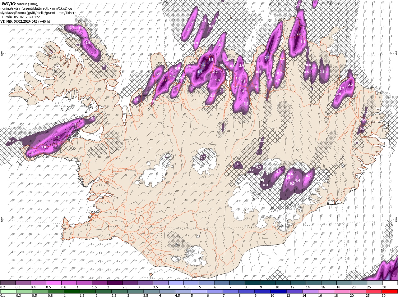Click the '(+40 h)' forecast offset text

point(44,21)
